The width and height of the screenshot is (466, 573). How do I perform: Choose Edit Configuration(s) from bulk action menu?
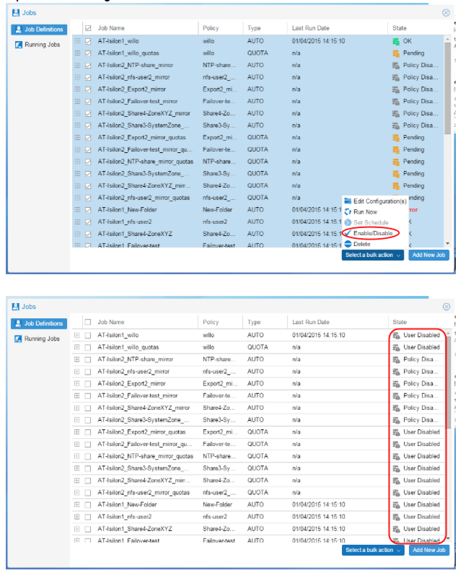[x=375, y=201]
